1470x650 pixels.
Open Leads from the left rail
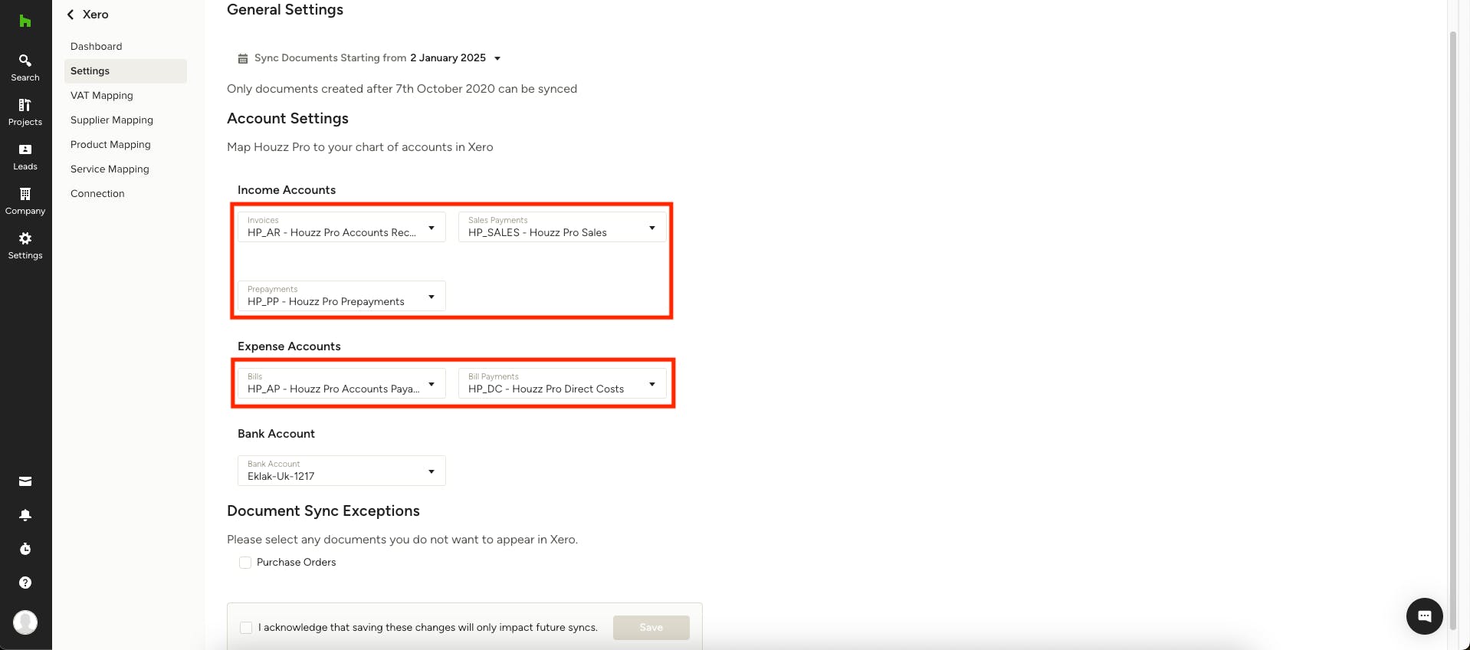point(25,156)
